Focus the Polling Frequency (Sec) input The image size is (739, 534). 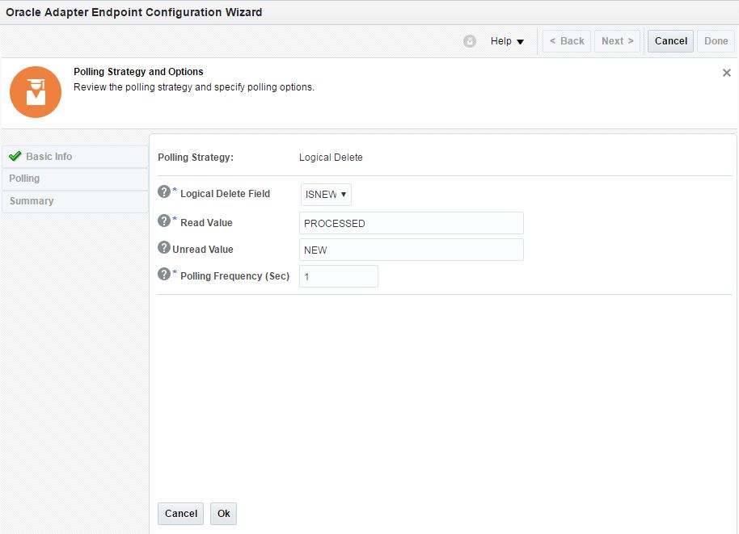(x=338, y=276)
